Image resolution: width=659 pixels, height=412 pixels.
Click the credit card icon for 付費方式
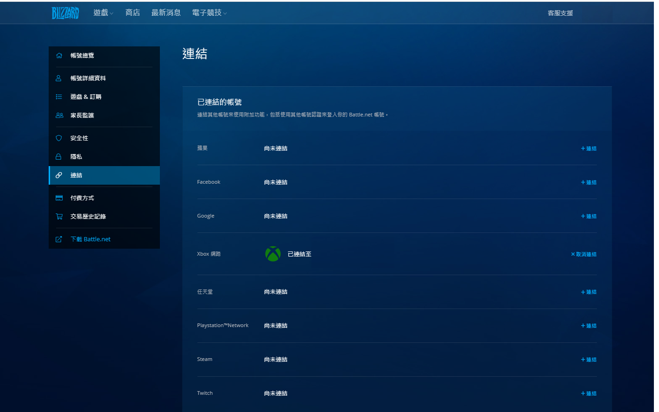coord(59,198)
